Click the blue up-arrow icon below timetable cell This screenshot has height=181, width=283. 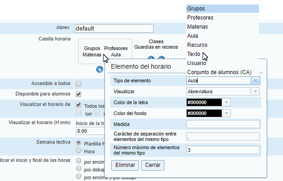[99, 69]
